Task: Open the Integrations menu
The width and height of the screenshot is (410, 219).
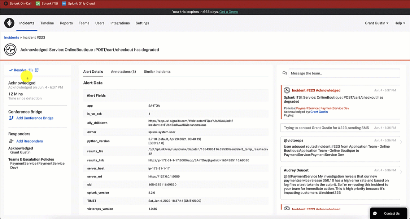Action: (x=120, y=23)
